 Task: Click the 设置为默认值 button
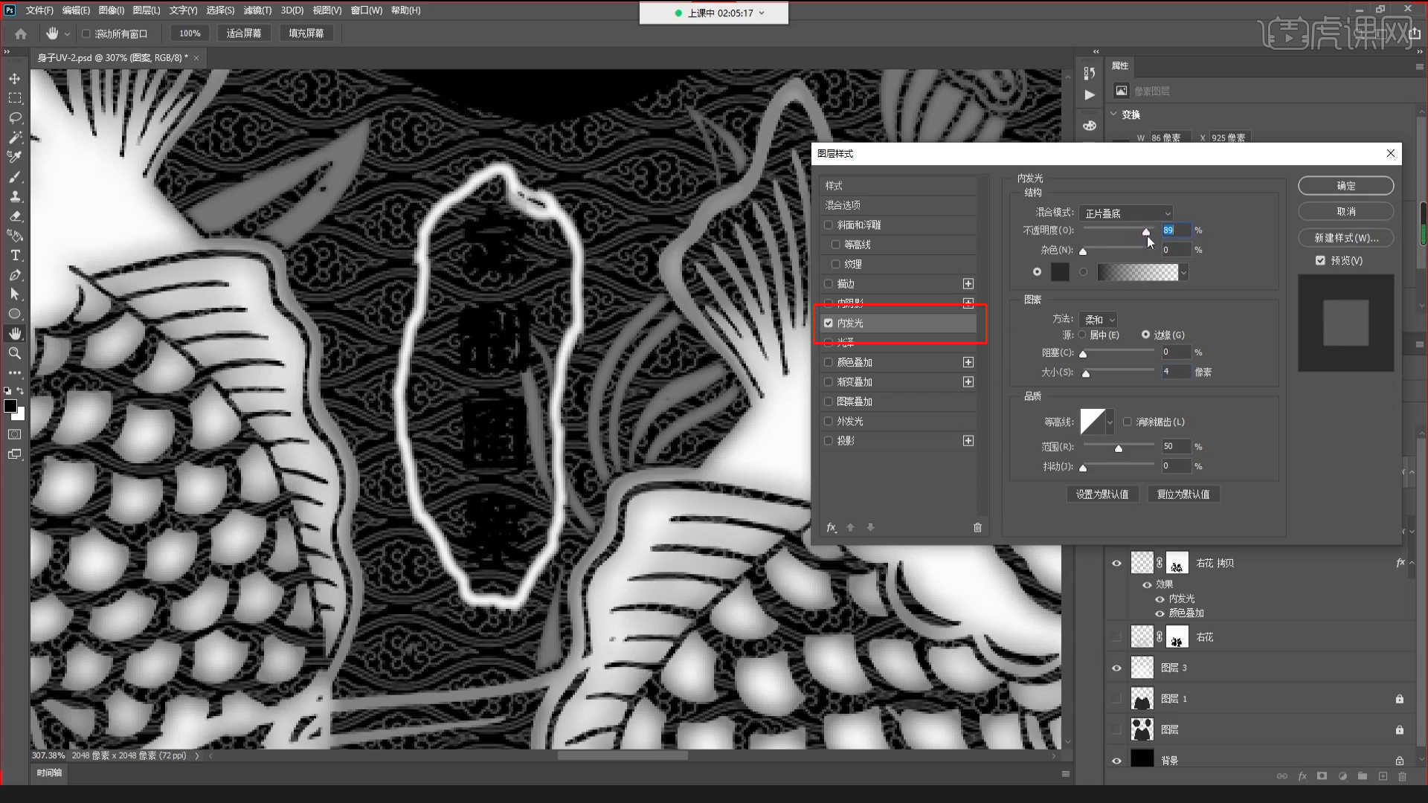point(1102,494)
